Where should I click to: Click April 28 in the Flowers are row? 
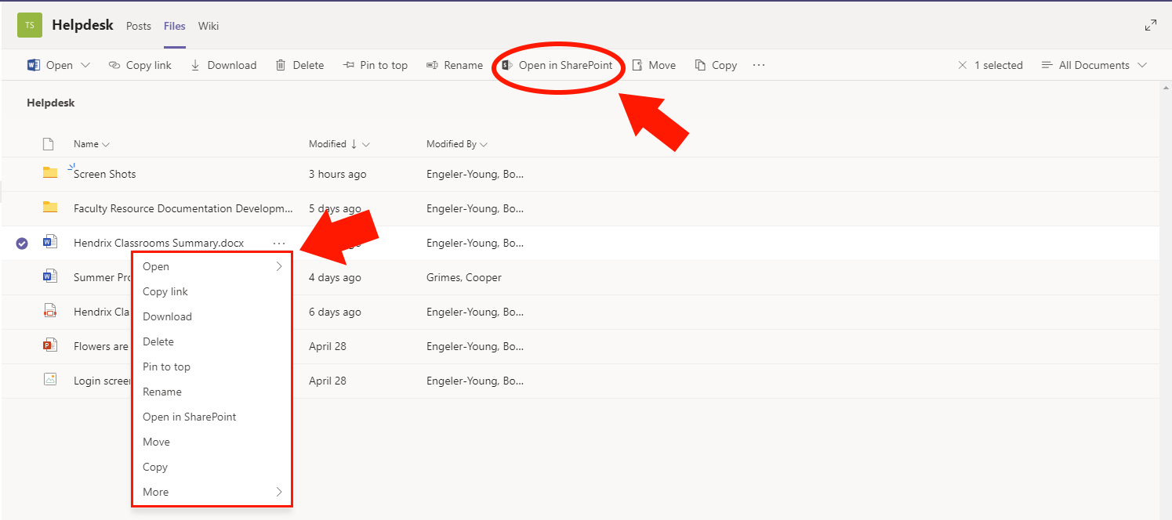point(328,346)
